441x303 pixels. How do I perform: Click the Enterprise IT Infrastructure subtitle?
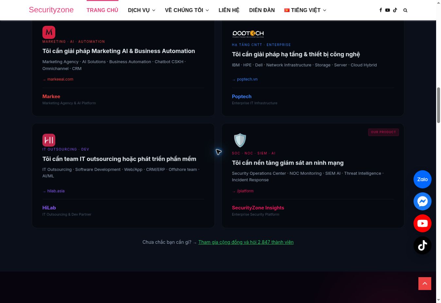click(255, 103)
